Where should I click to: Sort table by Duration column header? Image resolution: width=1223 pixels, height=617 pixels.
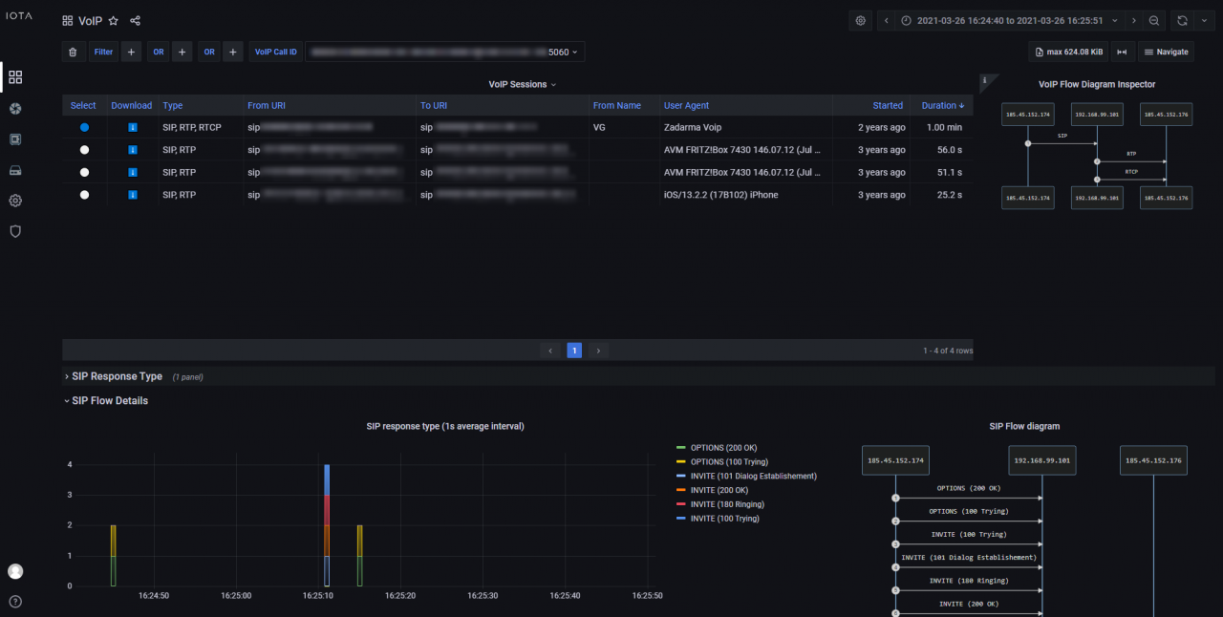(x=942, y=105)
